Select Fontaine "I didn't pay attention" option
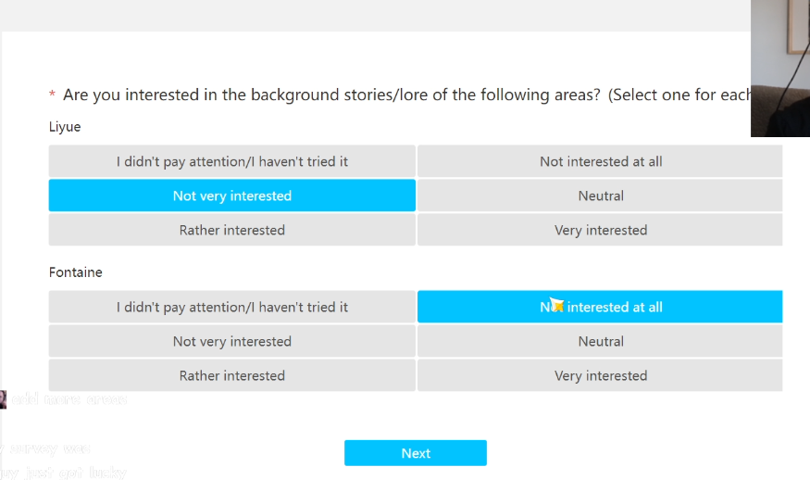Image resolution: width=810 pixels, height=480 pixels. pos(232,307)
